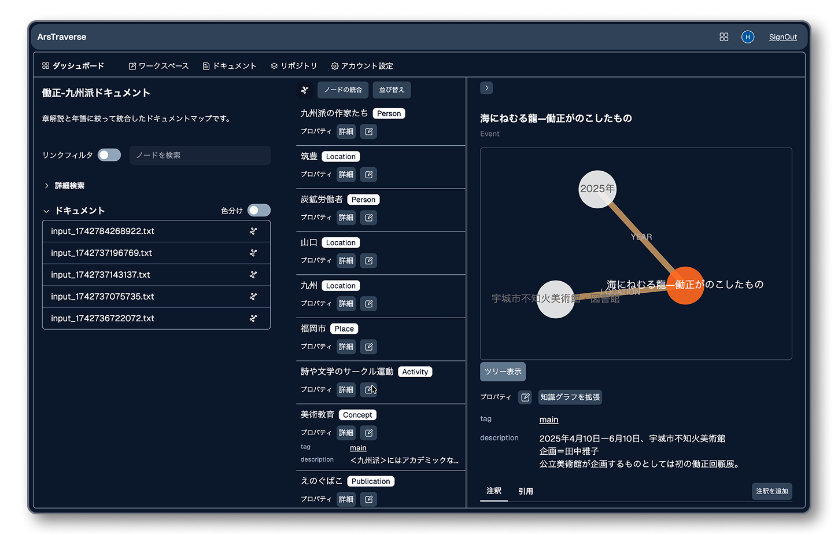Screen dimensions: 838x534
Task: Click the network graph icon above the node list
Action: pos(305,90)
